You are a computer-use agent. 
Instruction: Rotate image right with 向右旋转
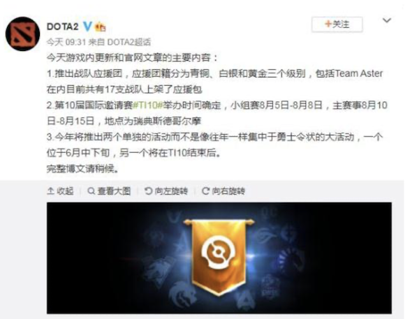pos(223,191)
